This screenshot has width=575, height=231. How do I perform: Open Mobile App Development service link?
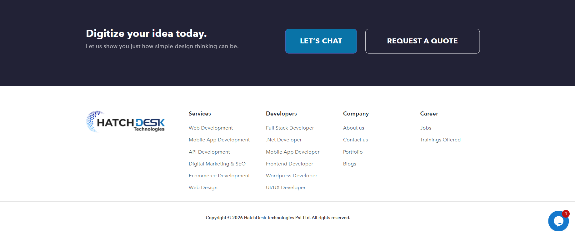pos(219,140)
